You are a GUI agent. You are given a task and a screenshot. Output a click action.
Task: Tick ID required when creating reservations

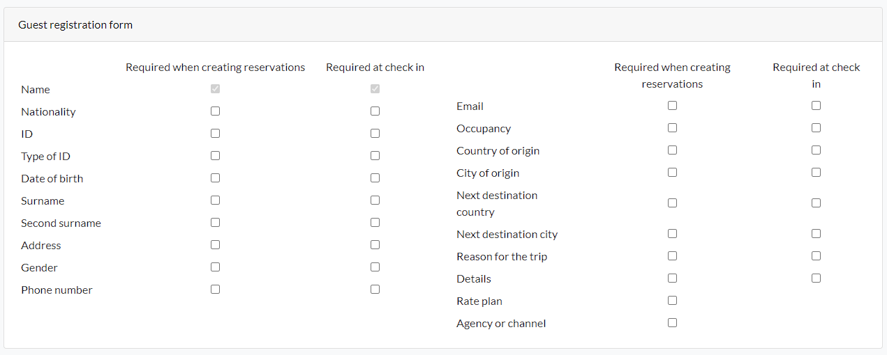[x=215, y=133]
